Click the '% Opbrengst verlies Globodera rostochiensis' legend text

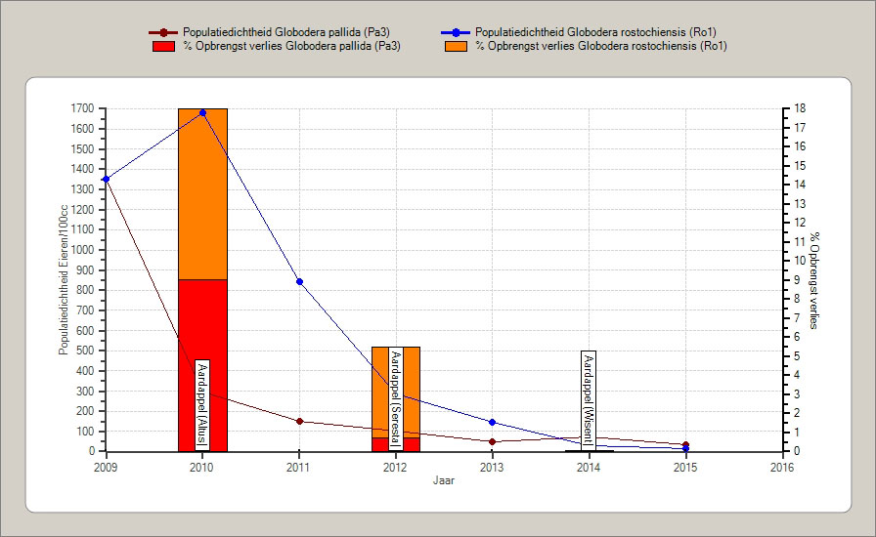[600, 46]
